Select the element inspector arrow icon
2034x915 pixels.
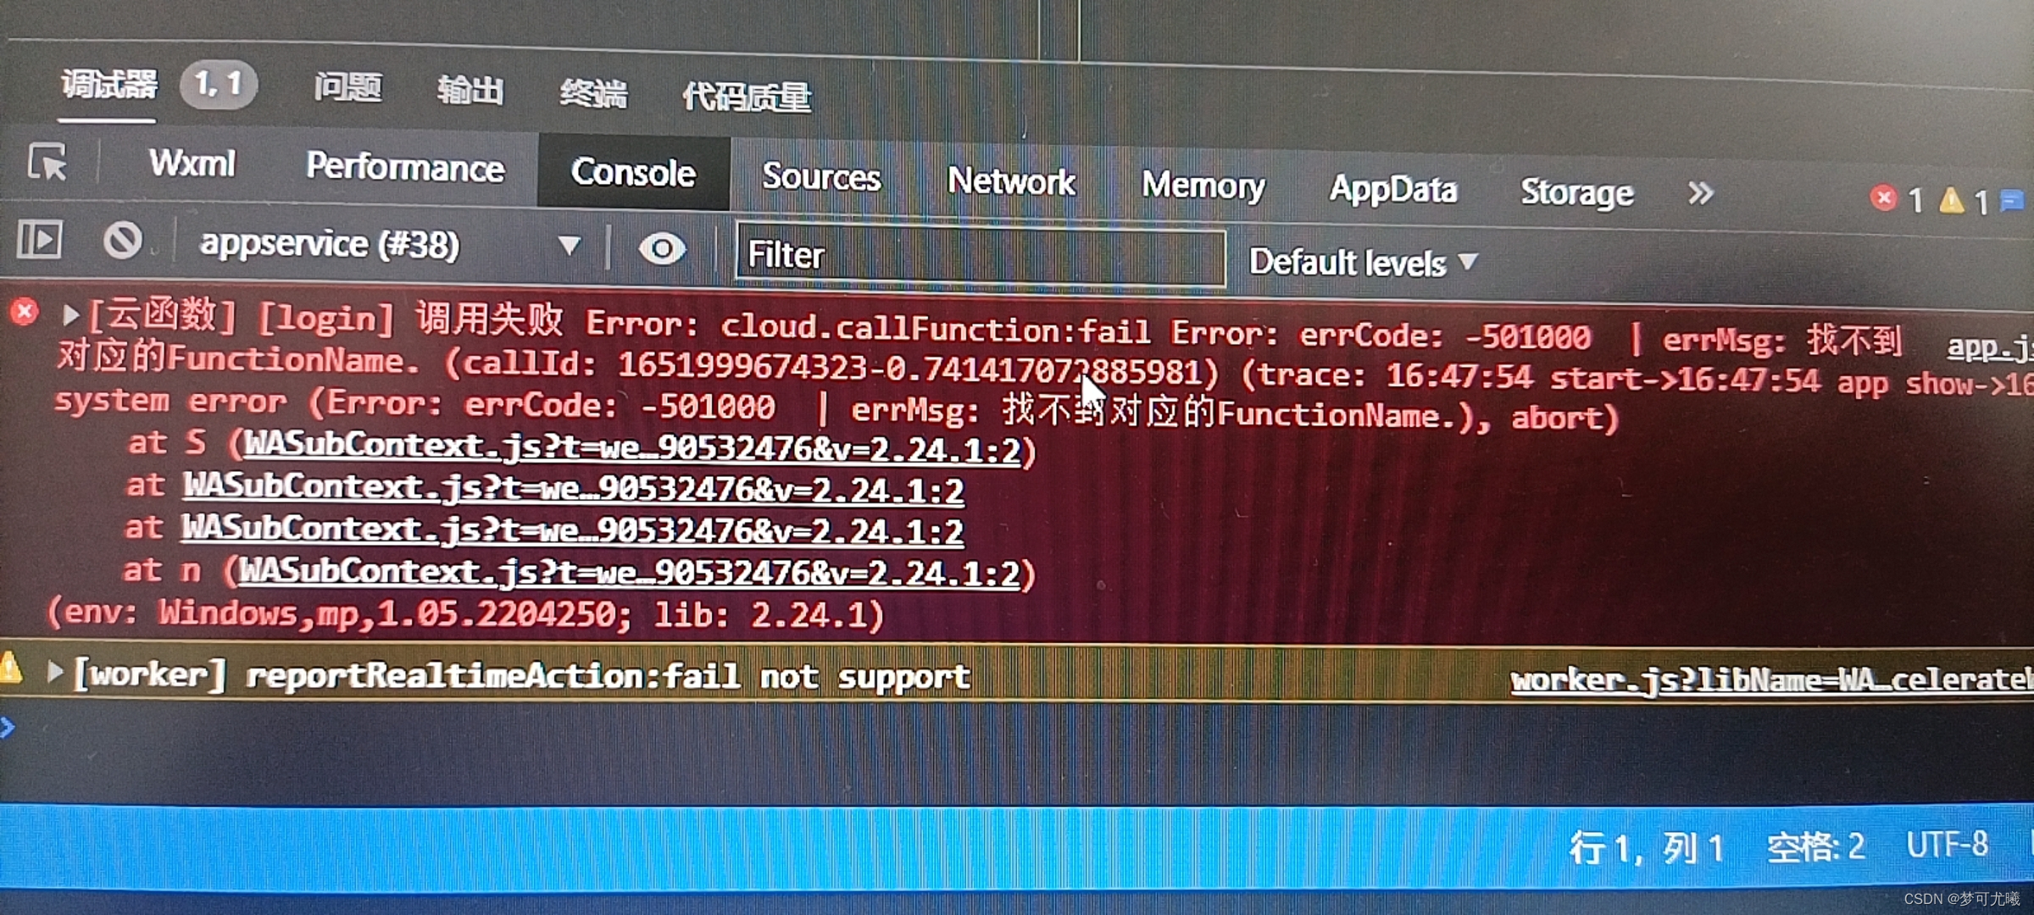point(47,161)
